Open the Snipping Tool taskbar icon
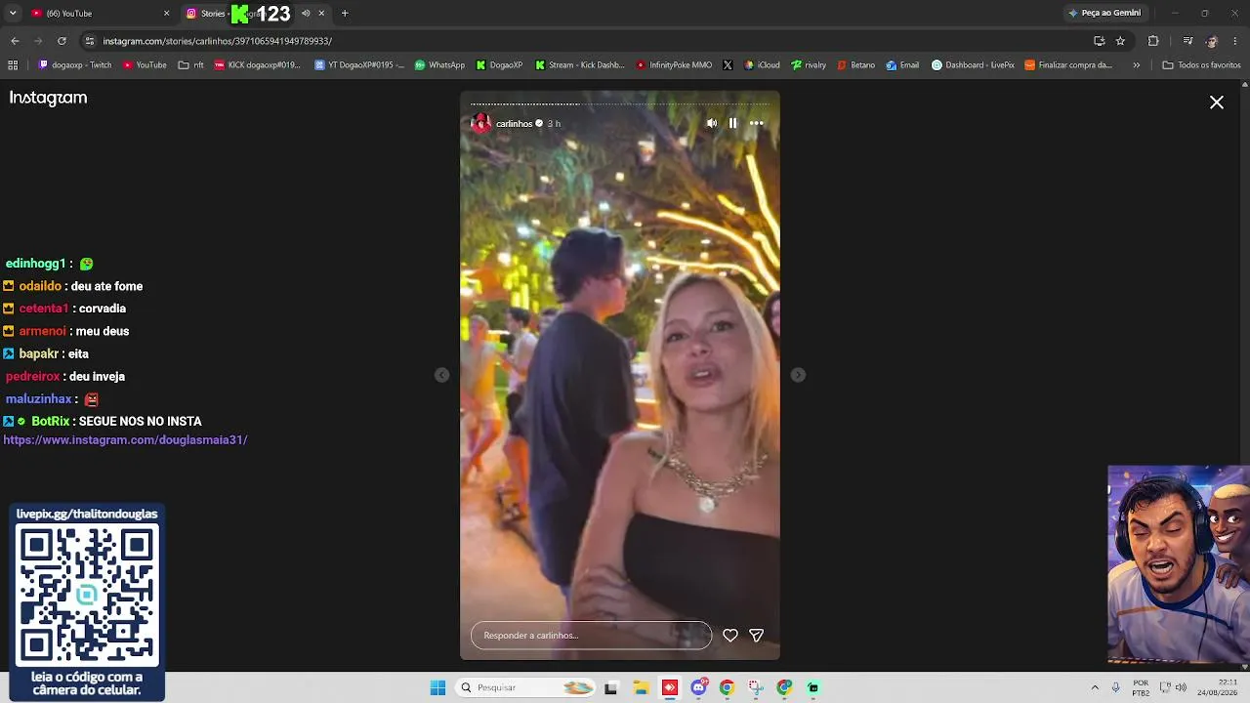The height and width of the screenshot is (703, 1250). tap(755, 687)
